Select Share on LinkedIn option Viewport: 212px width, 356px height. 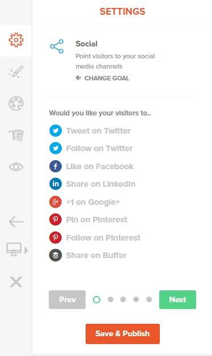click(x=92, y=184)
